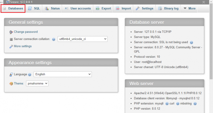Expand the More menu in the navigation bar
Image resolution: width=213 pixels, height=113 pixels.
(189, 8)
